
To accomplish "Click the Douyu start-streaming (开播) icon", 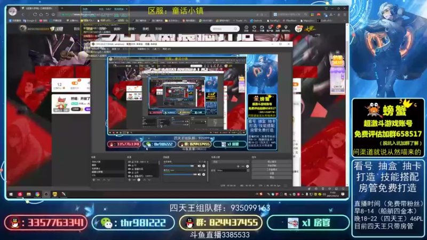I will [x=262, y=28].
